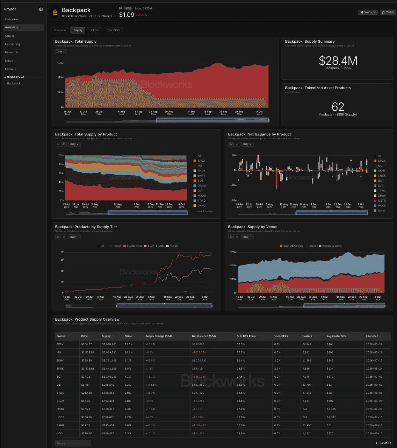Screen dimensions: 397x448
Task: Sort table by Product column
Action: coord(63,336)
